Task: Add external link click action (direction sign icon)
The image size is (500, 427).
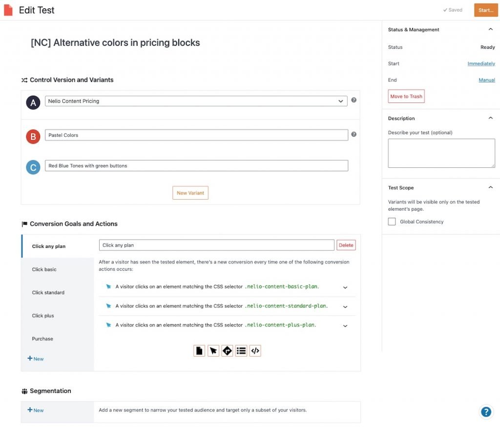Action: 227,350
